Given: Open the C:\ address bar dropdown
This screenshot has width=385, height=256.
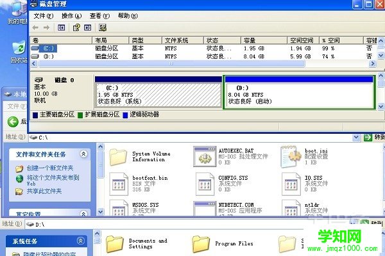Looking at the screenshot, I should [356, 138].
